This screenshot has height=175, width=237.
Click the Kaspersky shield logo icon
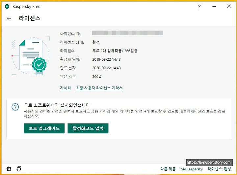pos(7,7)
